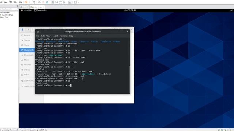Open VMware View menu

pos(5,2)
